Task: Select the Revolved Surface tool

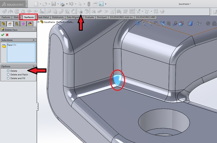Action: (11, 11)
